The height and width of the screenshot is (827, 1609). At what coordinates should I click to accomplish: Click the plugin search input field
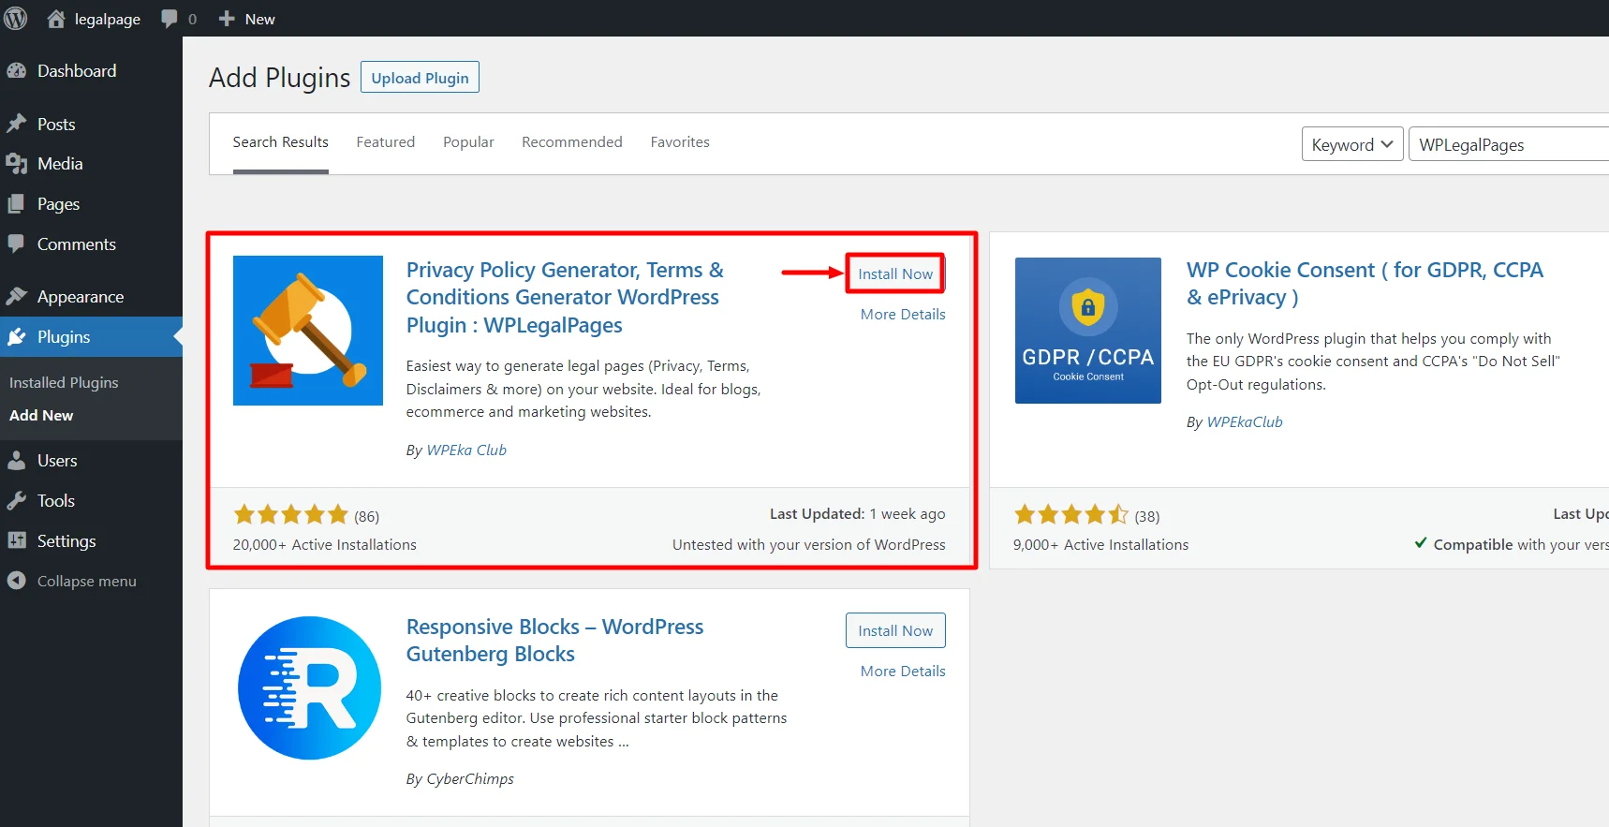click(x=1510, y=144)
